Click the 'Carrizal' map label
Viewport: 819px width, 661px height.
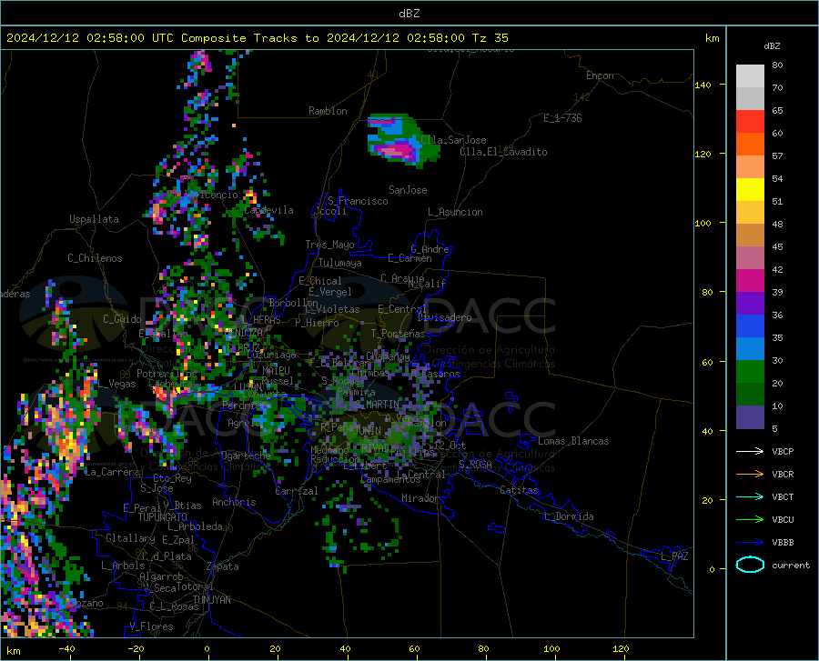tap(296, 491)
